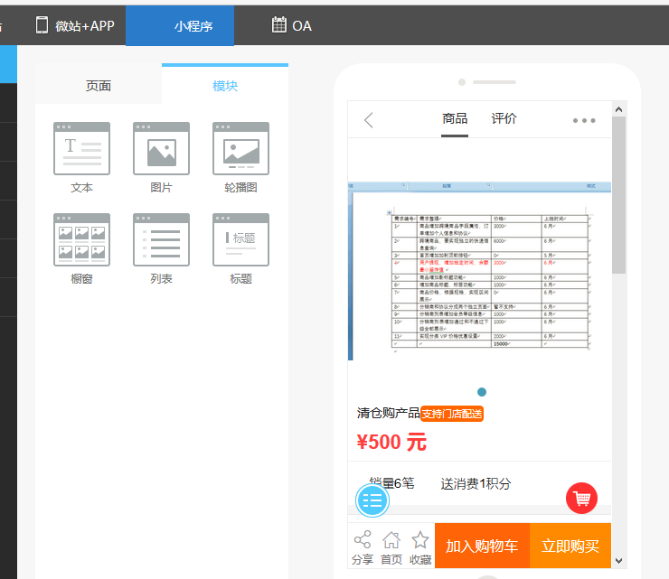Click the 收藏 favorite star icon

tap(420, 540)
